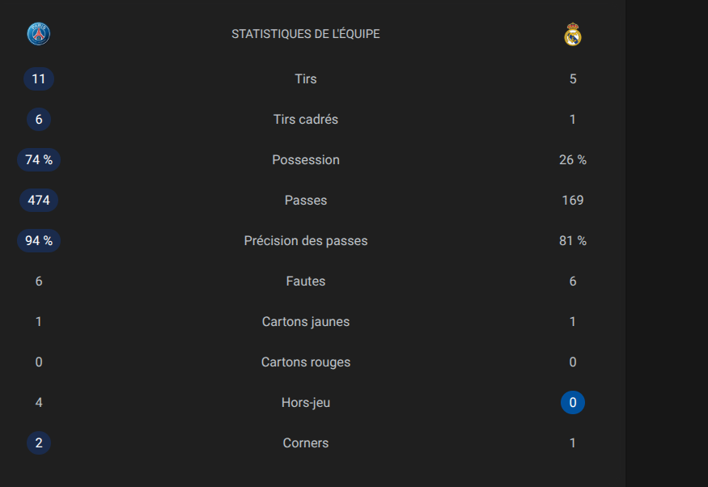The width and height of the screenshot is (708, 487).
Task: Click the Tirs cadrés row label
Action: tap(306, 120)
